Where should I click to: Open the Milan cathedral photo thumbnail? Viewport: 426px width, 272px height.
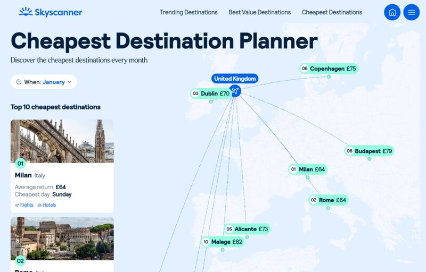pos(62,141)
